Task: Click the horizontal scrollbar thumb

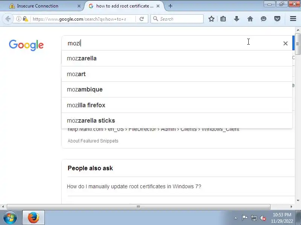Action: (138, 207)
